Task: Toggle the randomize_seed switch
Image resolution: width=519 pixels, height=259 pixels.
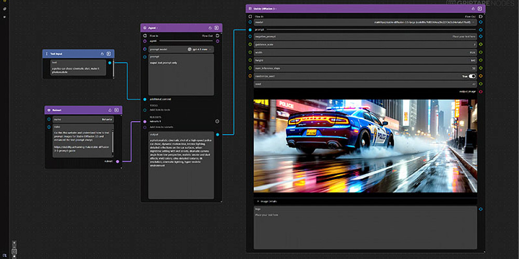Action: click(472, 76)
